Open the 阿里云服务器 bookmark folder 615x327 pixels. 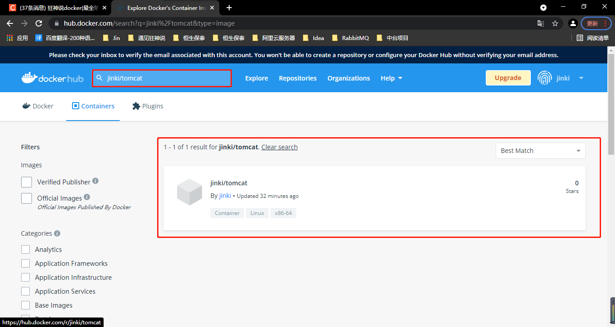(x=274, y=38)
